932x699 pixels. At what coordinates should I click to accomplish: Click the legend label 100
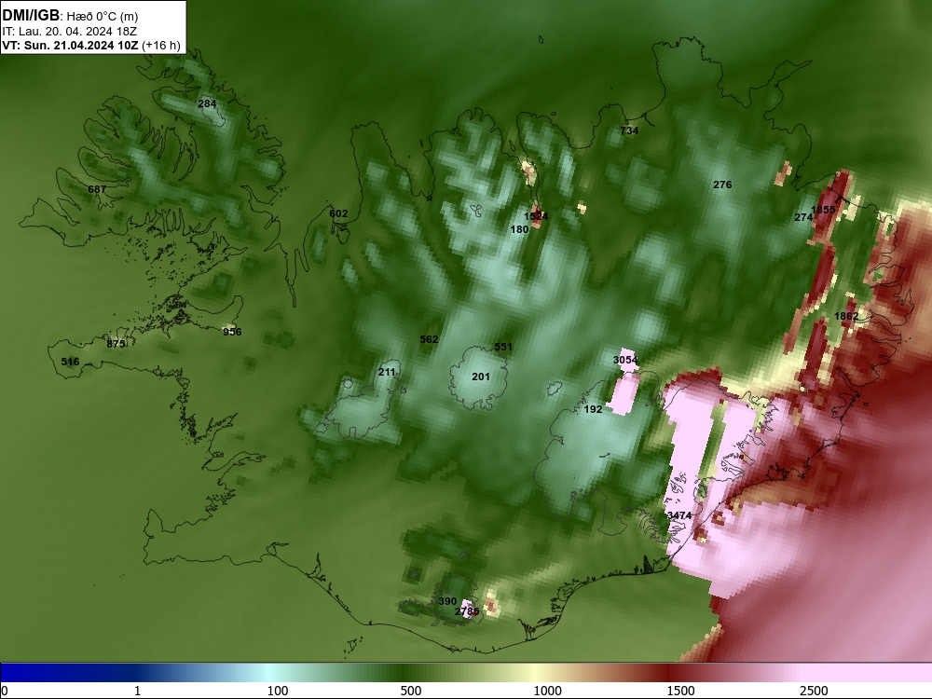278,691
